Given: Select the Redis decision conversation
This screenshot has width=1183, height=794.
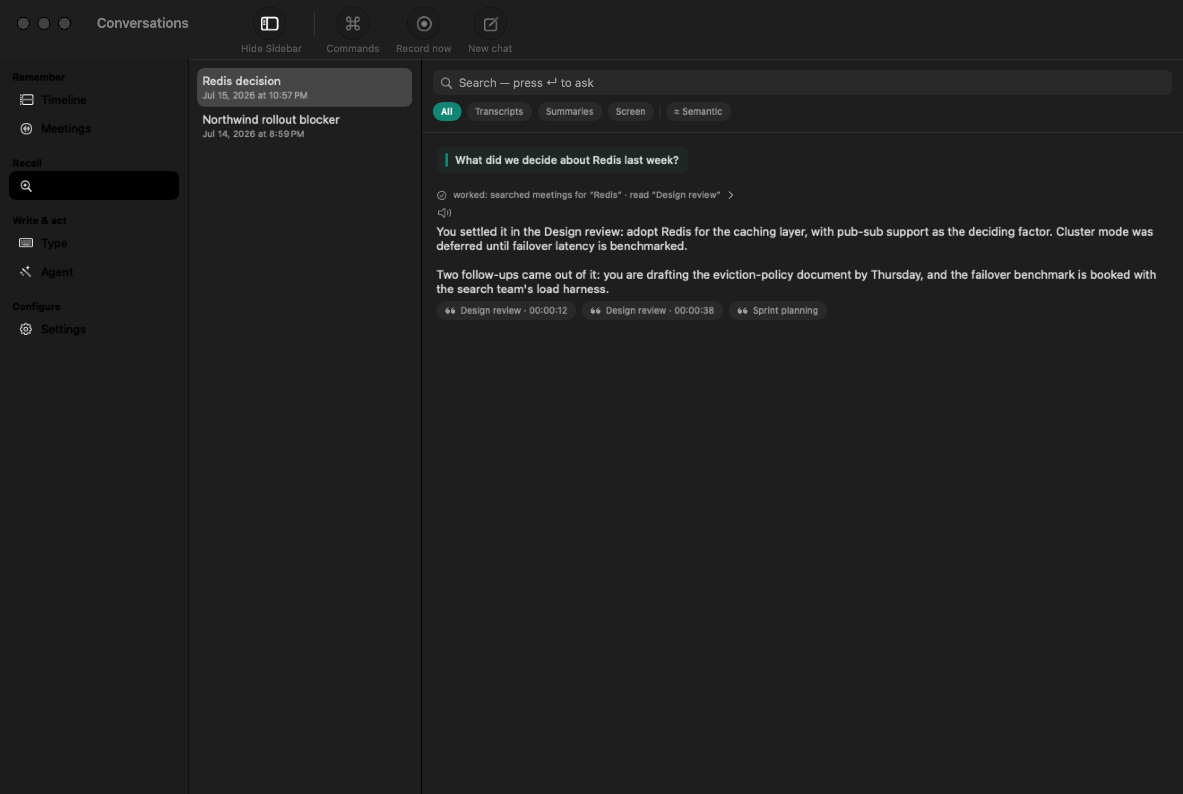Looking at the screenshot, I should coord(304,87).
